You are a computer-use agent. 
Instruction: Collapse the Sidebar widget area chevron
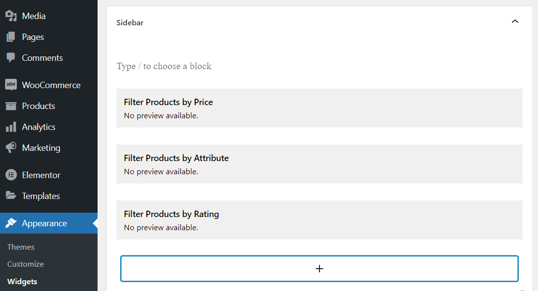pos(515,21)
